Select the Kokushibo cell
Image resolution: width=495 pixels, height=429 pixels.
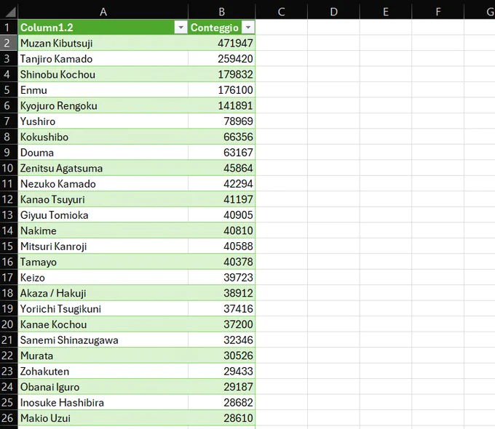tap(103, 137)
